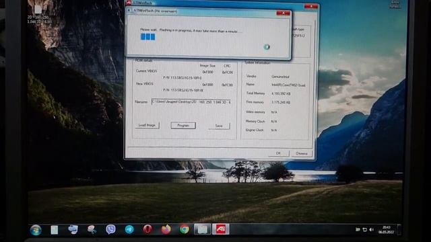This screenshot has height=242, width=431.
Task: Open the desktop ROM file icon
Action: tap(38, 15)
